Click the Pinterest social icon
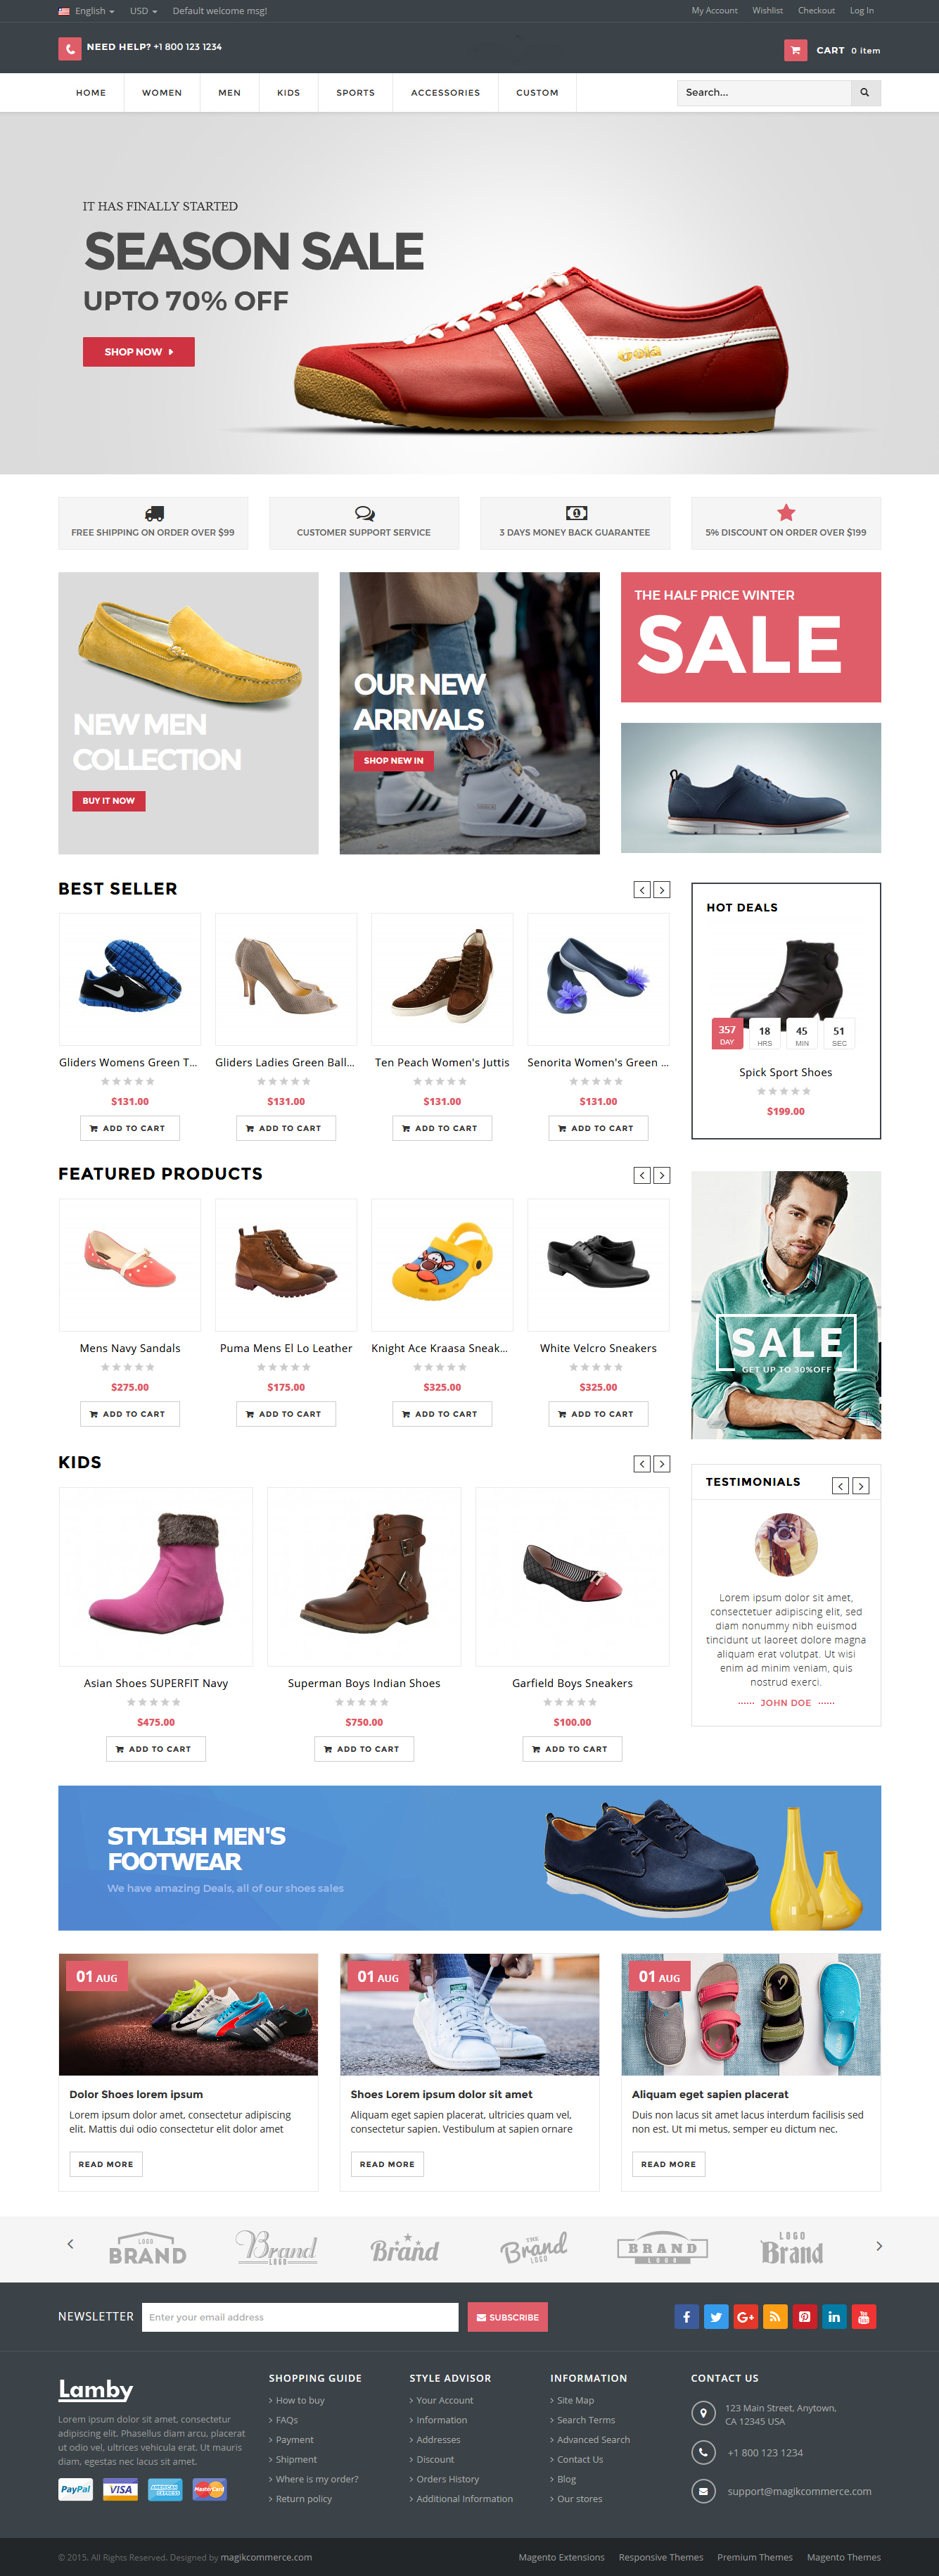939x2576 pixels. tap(805, 2317)
